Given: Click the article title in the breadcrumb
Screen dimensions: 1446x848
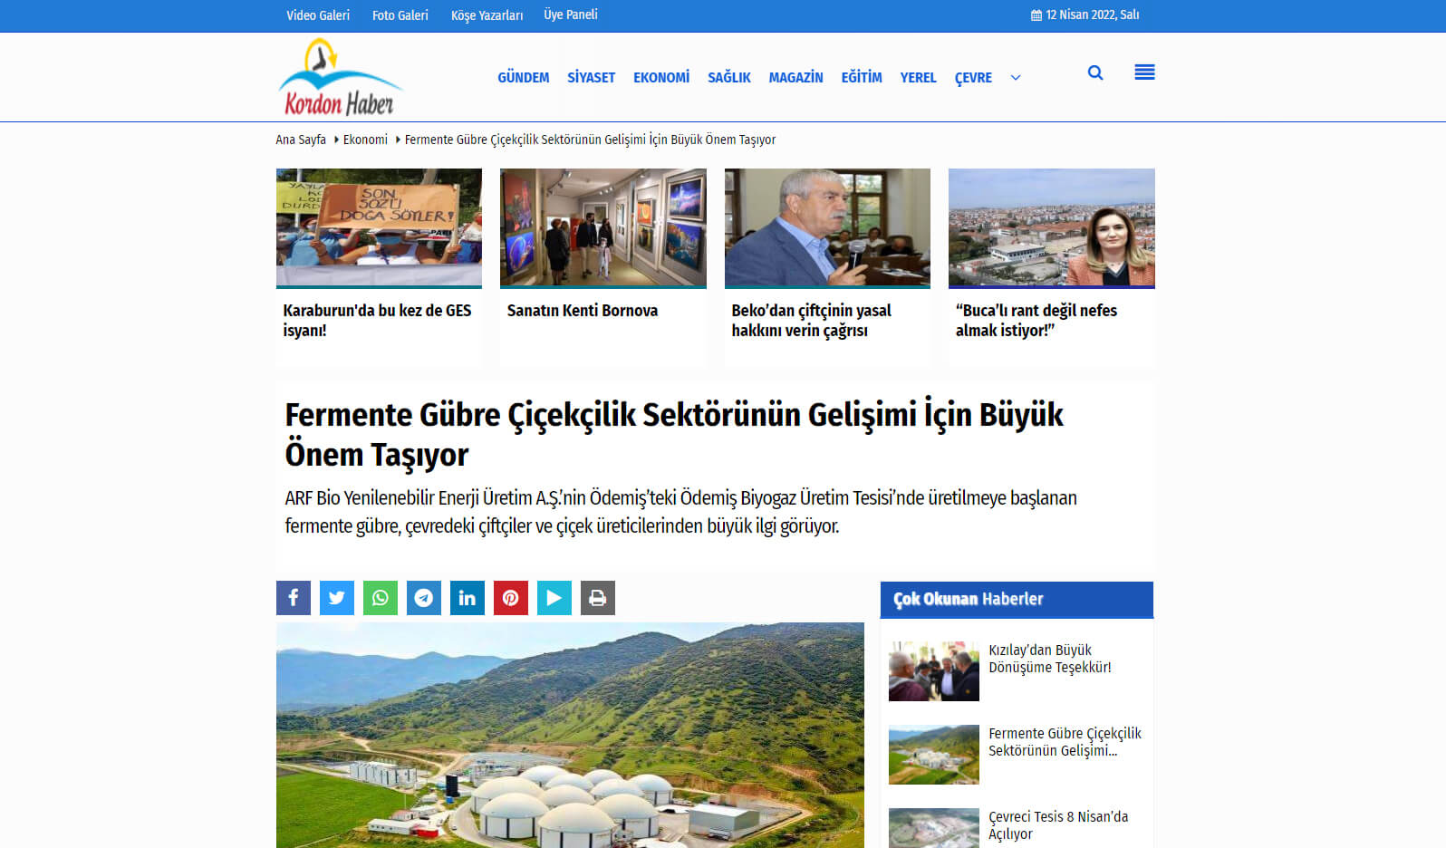Looking at the screenshot, I should [x=590, y=140].
